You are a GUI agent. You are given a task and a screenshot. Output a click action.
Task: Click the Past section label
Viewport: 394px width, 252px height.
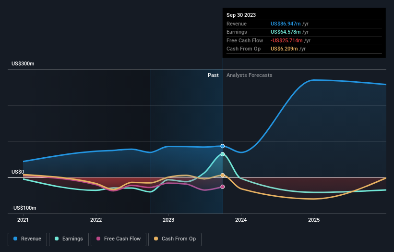coord(213,76)
